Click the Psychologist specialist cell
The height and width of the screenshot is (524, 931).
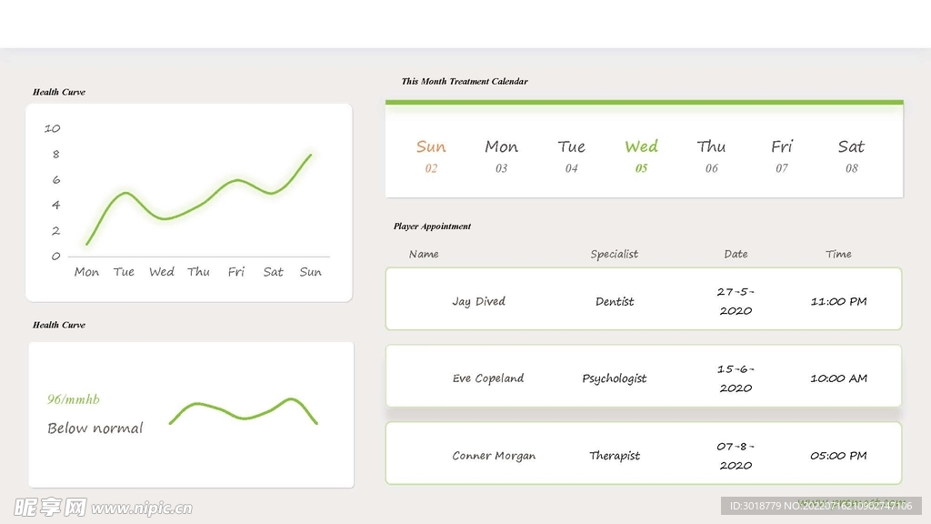[615, 378]
